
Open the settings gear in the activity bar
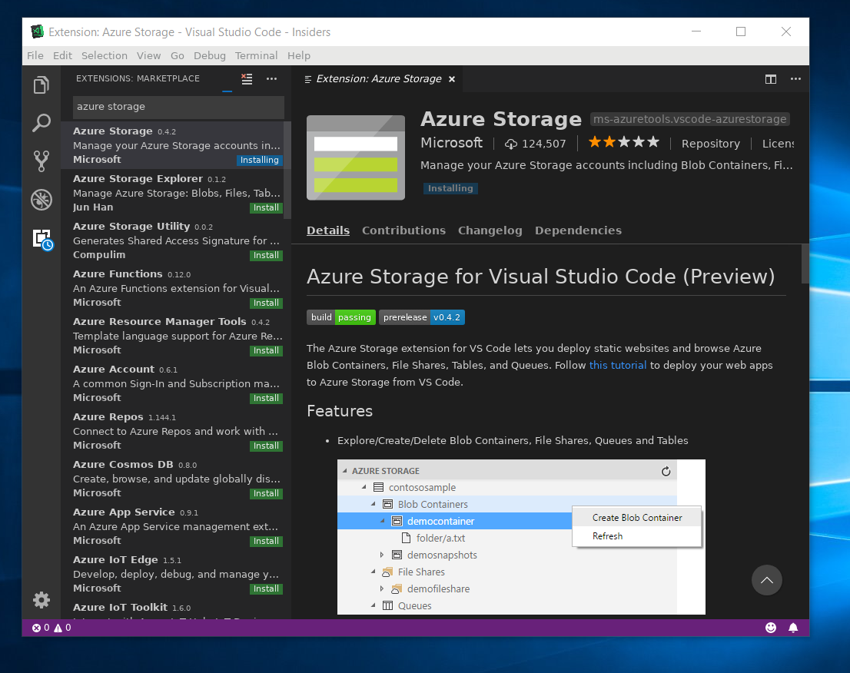tap(41, 600)
